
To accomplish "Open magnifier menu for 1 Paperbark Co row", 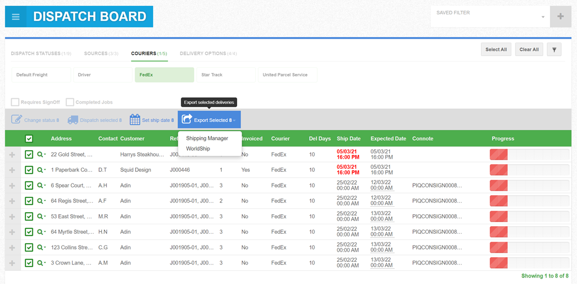I will [x=41, y=170].
